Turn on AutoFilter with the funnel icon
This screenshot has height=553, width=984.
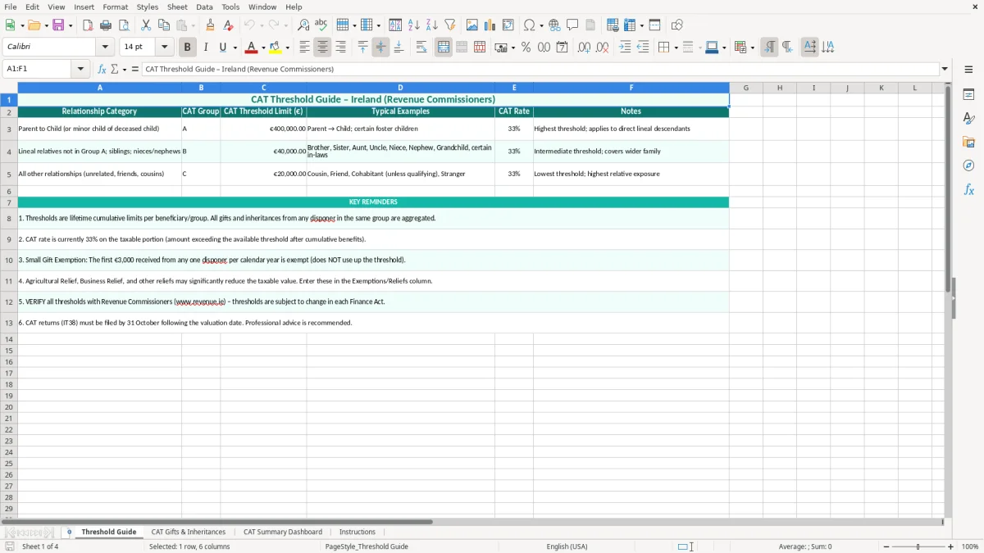click(x=450, y=25)
